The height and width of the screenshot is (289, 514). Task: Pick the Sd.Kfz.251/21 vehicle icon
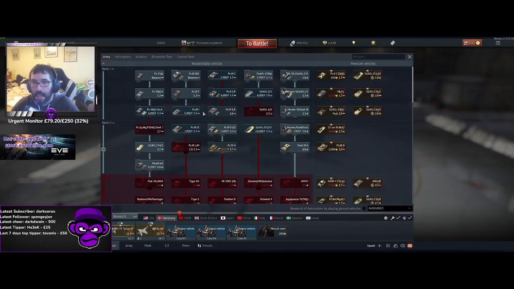pyautogui.click(x=258, y=129)
